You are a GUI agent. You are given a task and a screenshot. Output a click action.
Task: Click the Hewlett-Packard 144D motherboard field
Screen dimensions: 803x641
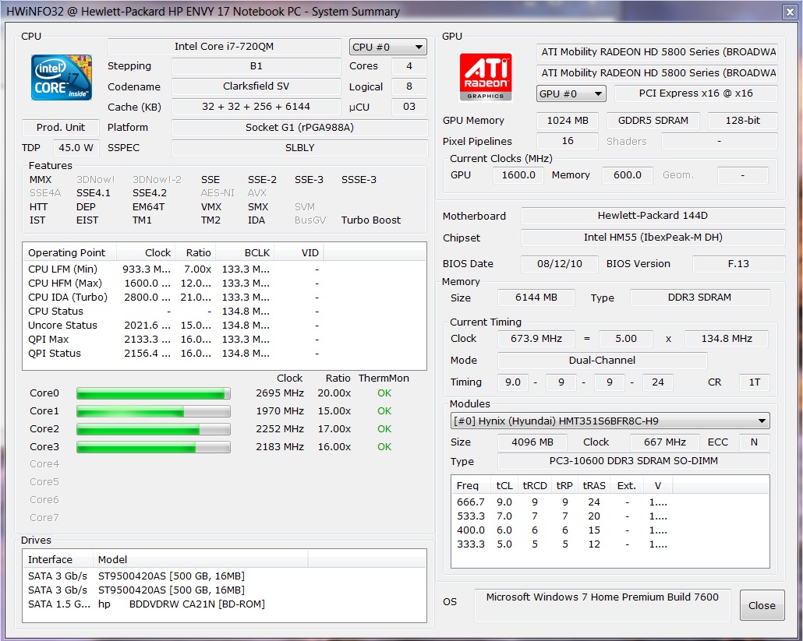click(653, 216)
